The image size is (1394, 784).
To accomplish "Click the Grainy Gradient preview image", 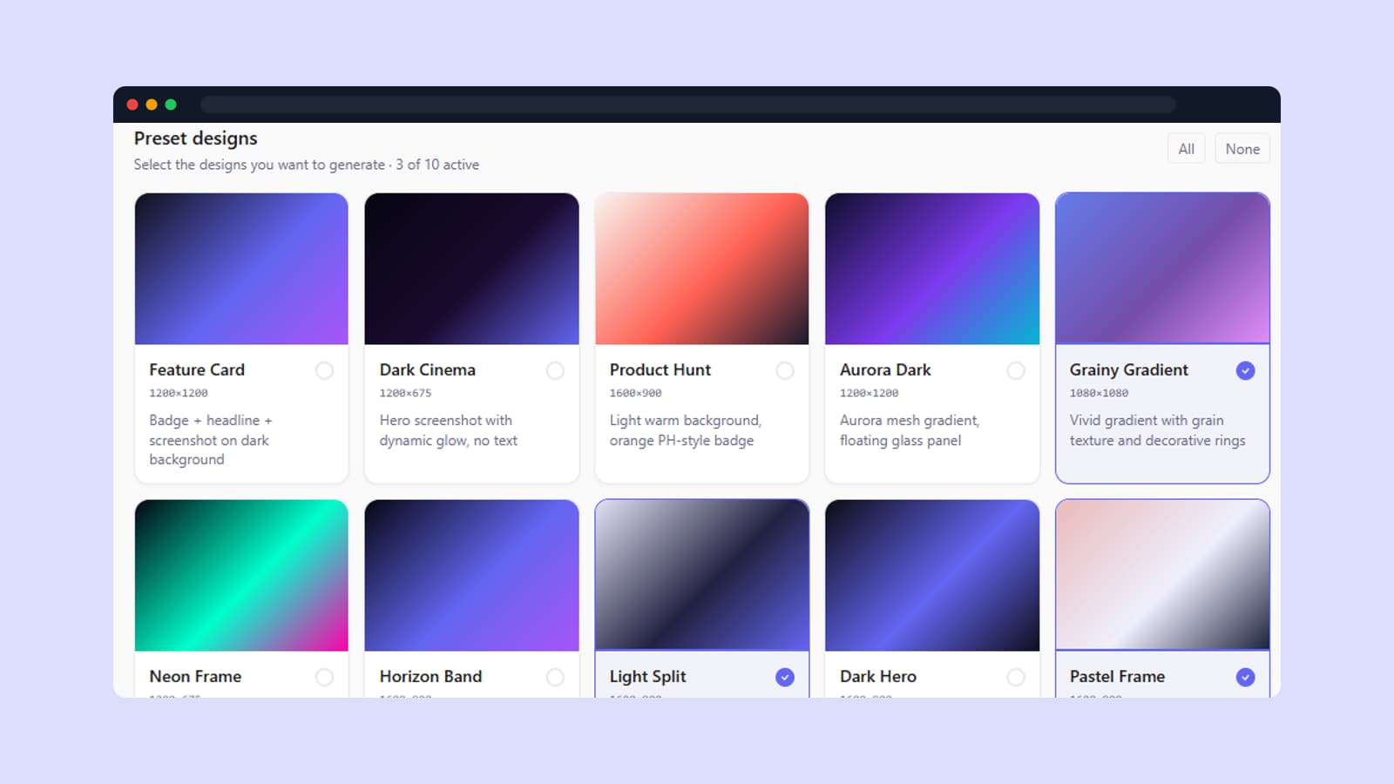I will 1162,268.
